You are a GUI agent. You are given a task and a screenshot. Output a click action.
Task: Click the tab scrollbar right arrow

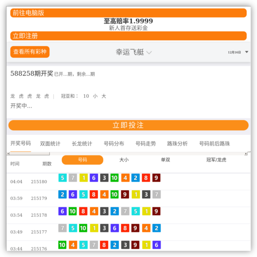tap(246, 154)
